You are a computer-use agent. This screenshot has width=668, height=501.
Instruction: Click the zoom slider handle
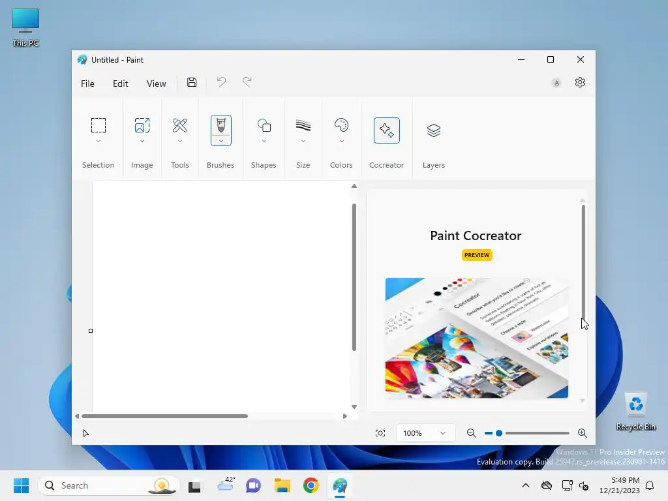pos(499,433)
